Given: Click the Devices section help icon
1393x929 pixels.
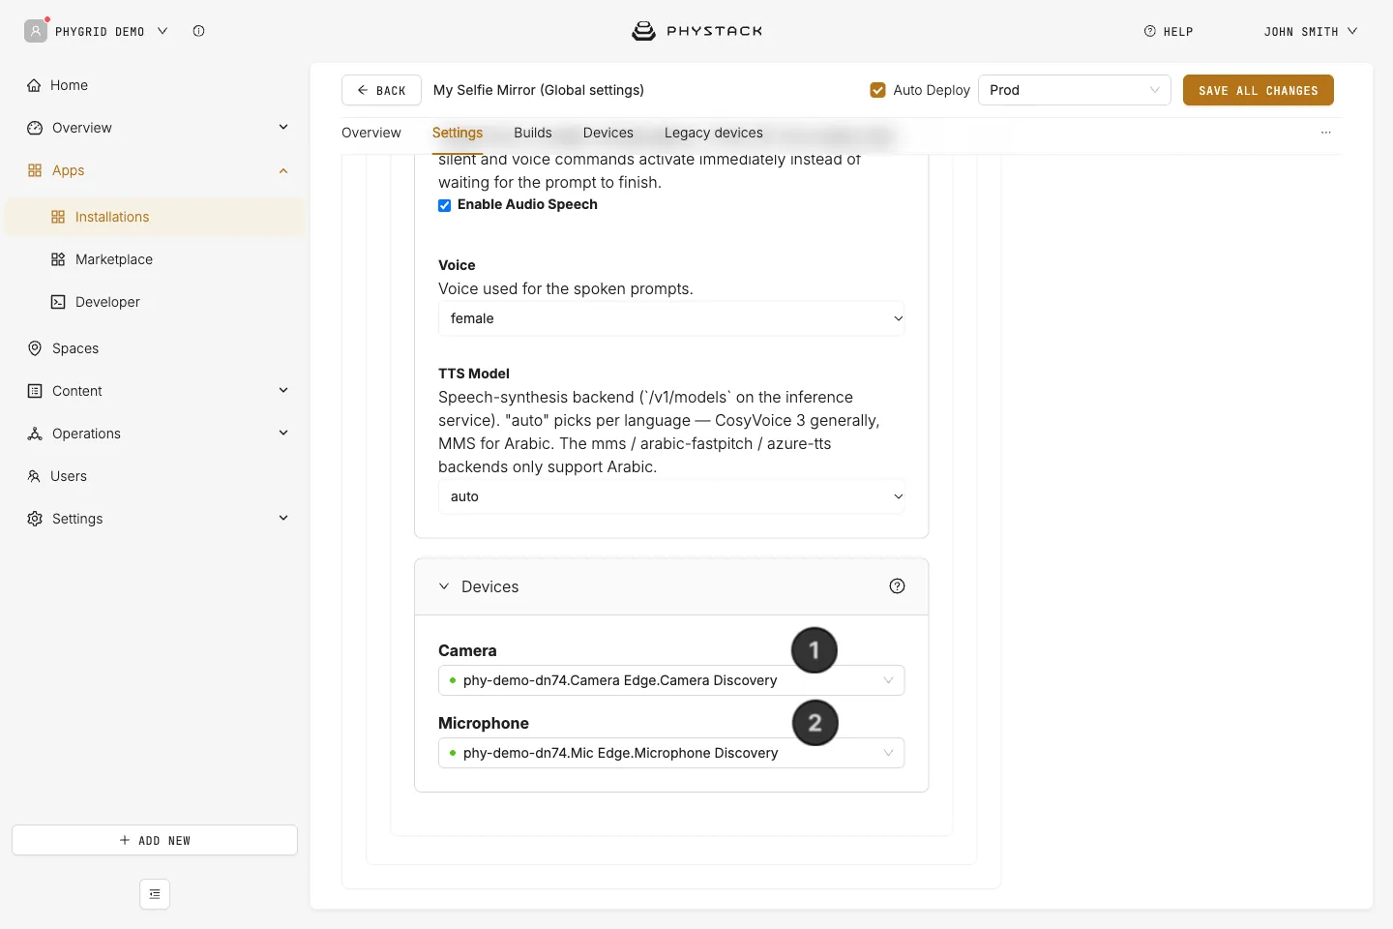Looking at the screenshot, I should point(897,586).
